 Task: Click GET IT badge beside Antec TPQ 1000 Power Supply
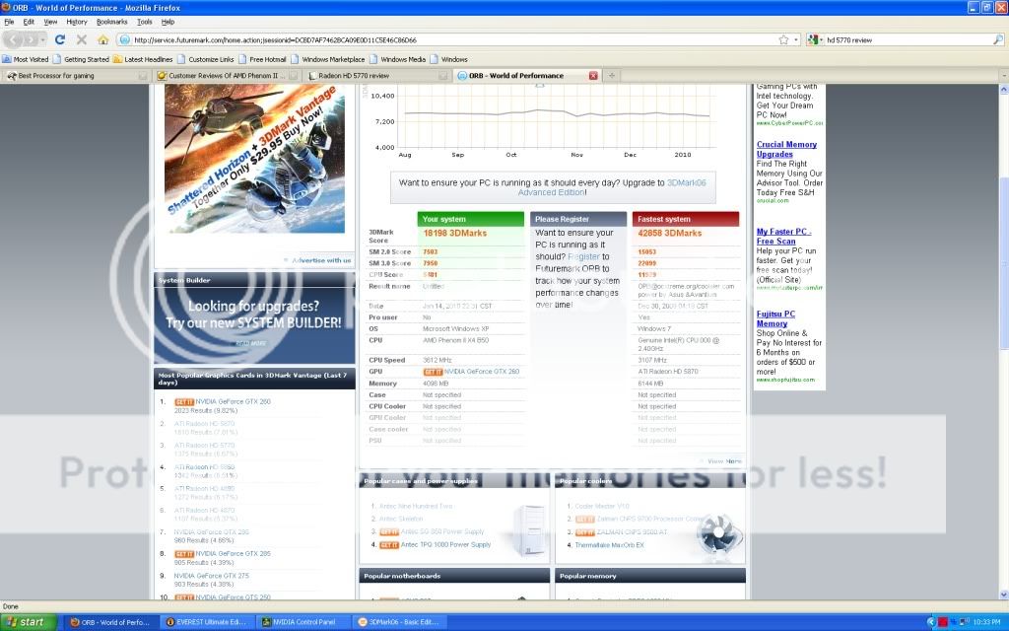pos(388,544)
